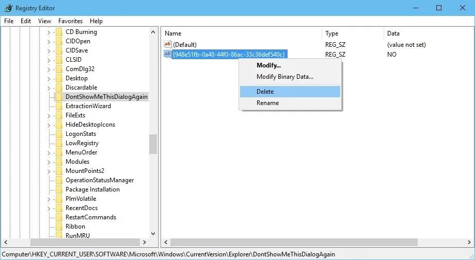Open the File menu
The image size is (475, 260).
point(9,21)
